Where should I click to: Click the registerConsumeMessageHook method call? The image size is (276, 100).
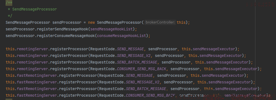(66, 36)
